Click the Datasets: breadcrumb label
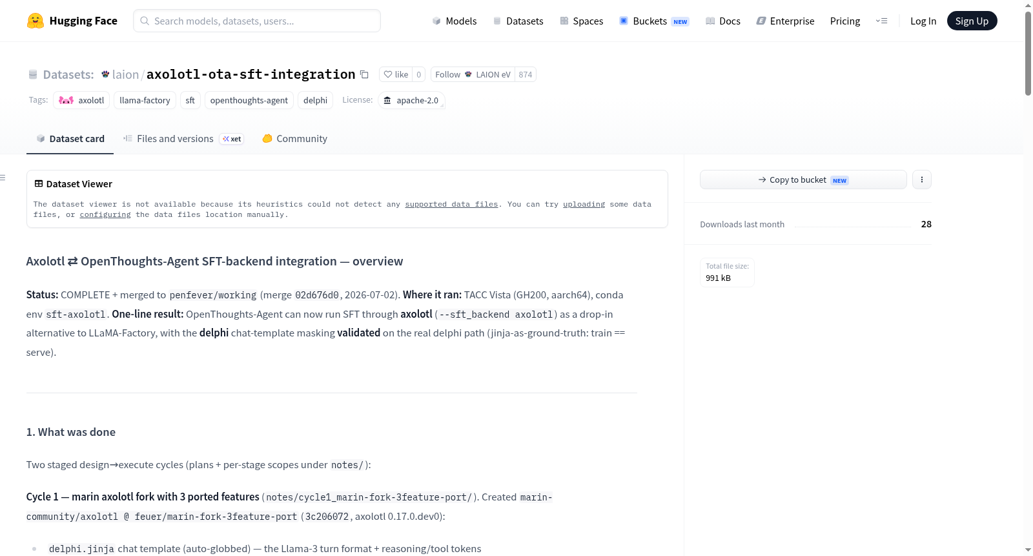Image resolution: width=1033 pixels, height=556 pixels. tap(68, 74)
